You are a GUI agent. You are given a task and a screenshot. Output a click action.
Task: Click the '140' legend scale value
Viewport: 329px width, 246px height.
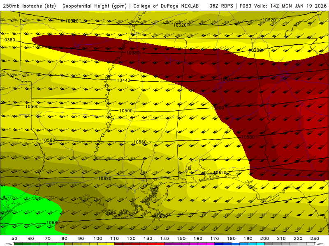point(164,239)
